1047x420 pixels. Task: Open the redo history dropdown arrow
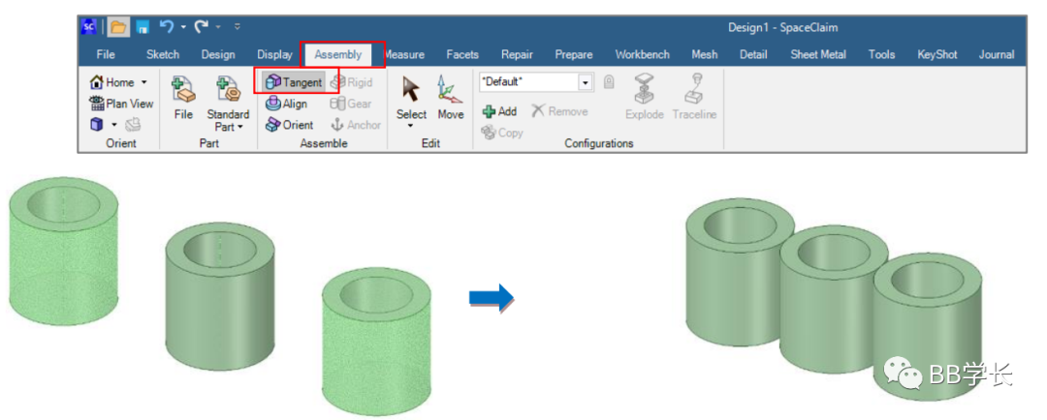[x=218, y=28]
